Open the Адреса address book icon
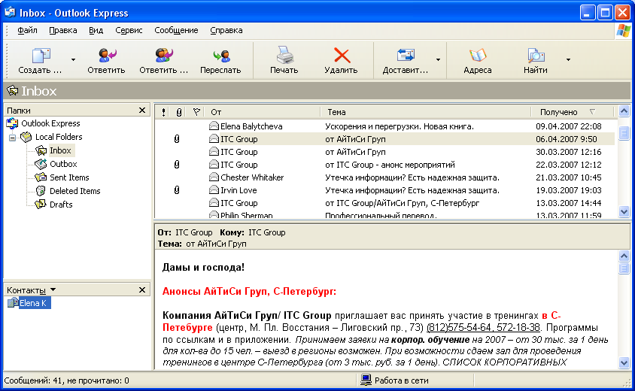 pyautogui.click(x=478, y=56)
